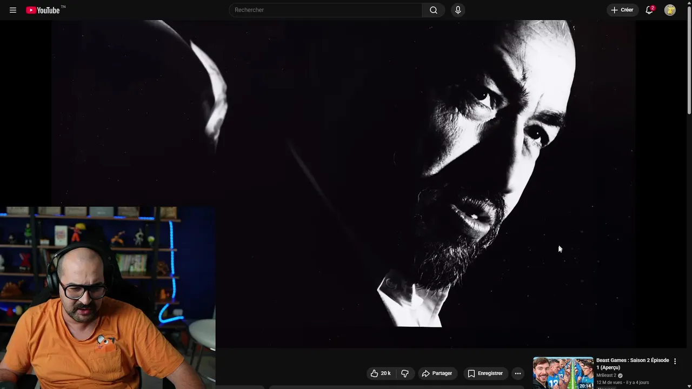Viewport: 692px width, 389px height.
Task: Dislike the video with thumbs down
Action: tap(404, 373)
